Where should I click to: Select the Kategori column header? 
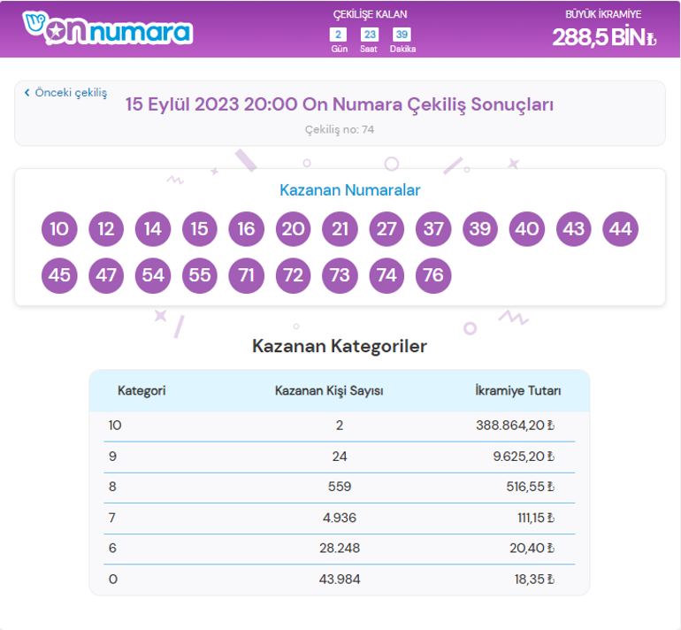(142, 390)
